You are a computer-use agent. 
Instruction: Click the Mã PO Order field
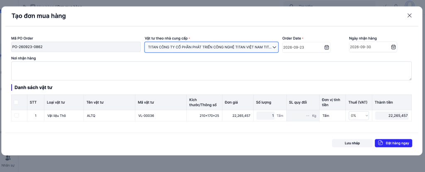(x=76, y=47)
